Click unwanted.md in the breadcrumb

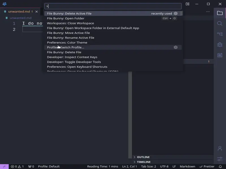20,18
